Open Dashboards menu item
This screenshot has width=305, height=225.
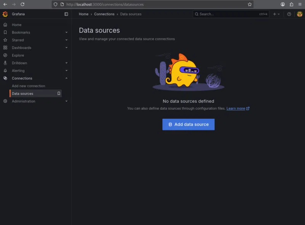pyautogui.click(x=21, y=48)
